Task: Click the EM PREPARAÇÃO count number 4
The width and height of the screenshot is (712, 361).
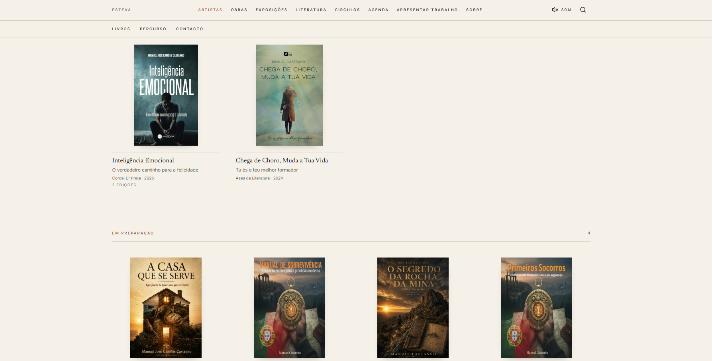Action: coord(589,233)
